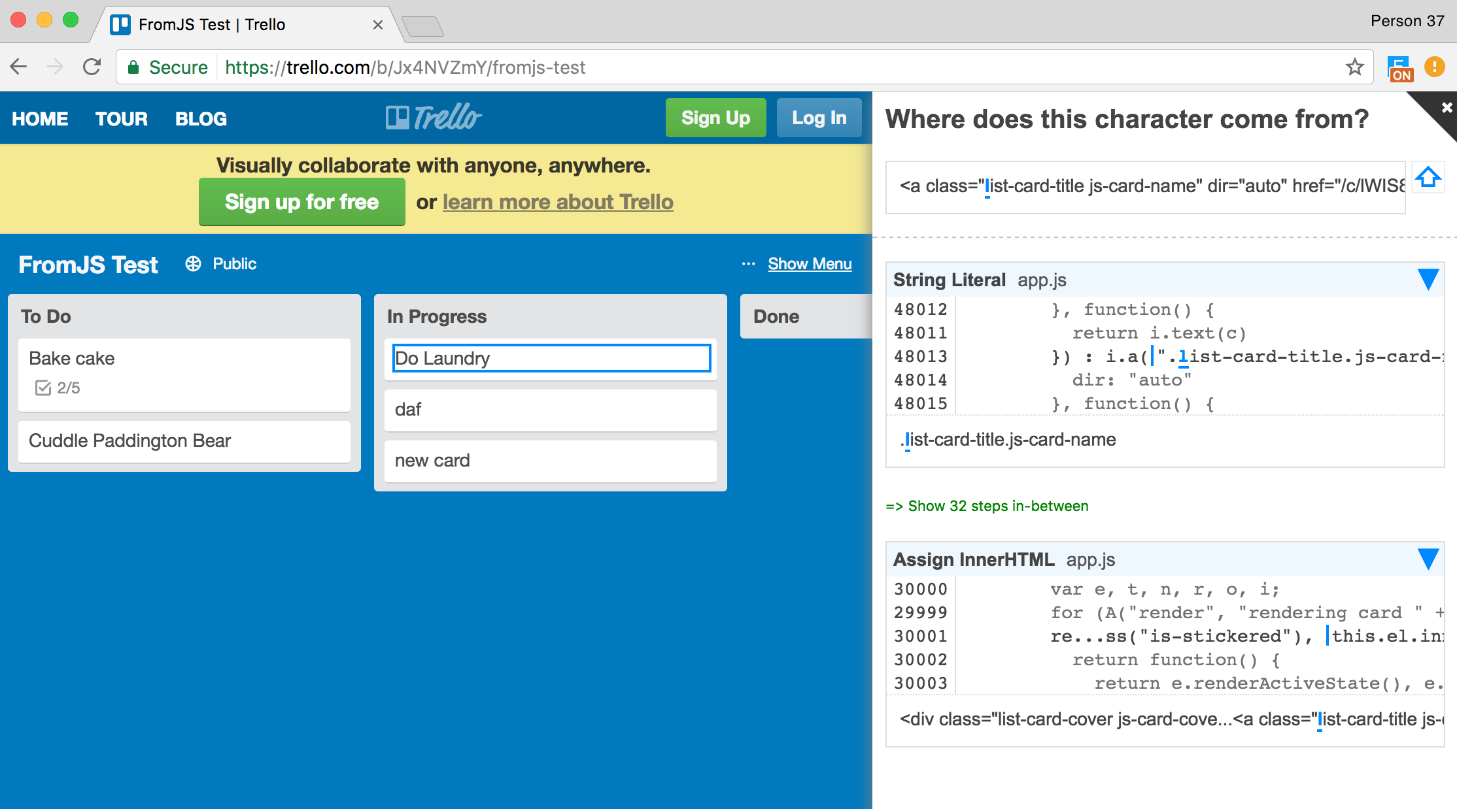The image size is (1457, 809).
Task: Collapse the Assign InnerHTML step triangle
Action: click(1428, 559)
